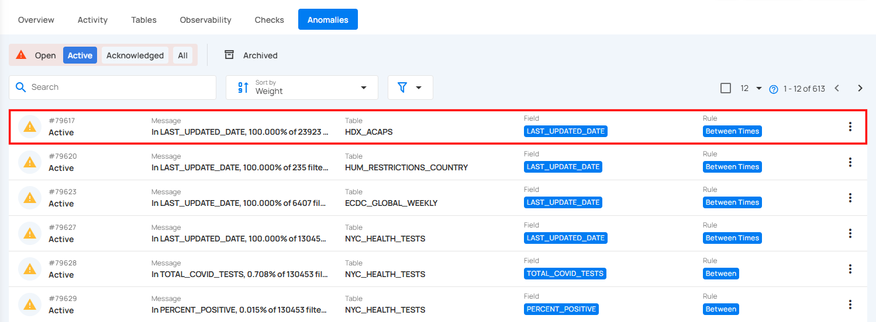Click the anomaly ID #79623
Viewport: 876px width, 322px height.
63,192
